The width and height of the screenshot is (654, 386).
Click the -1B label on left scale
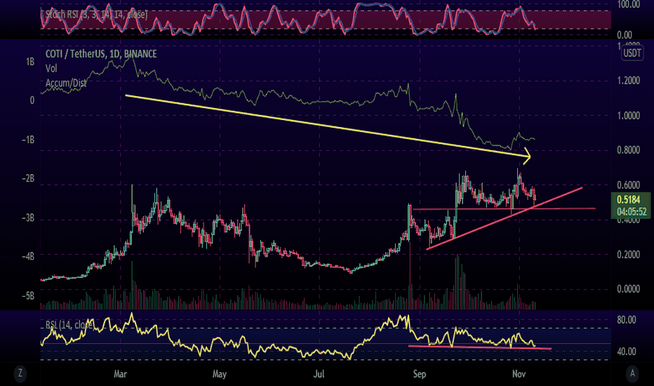tap(28, 140)
